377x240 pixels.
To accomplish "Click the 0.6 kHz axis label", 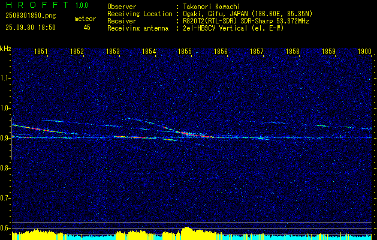I will (5, 228).
